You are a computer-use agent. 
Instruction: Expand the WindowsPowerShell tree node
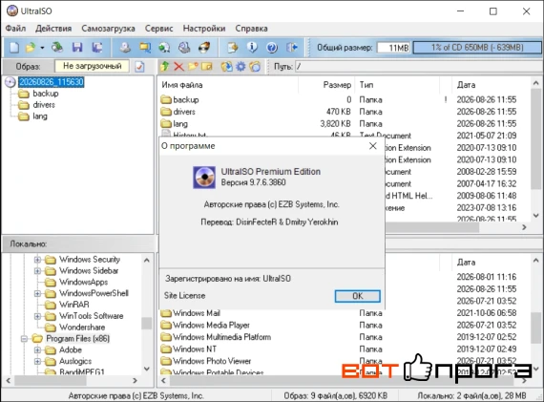pyautogui.click(x=37, y=294)
